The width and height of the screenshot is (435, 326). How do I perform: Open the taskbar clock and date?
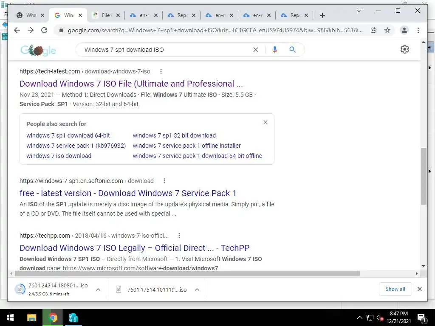point(398,318)
